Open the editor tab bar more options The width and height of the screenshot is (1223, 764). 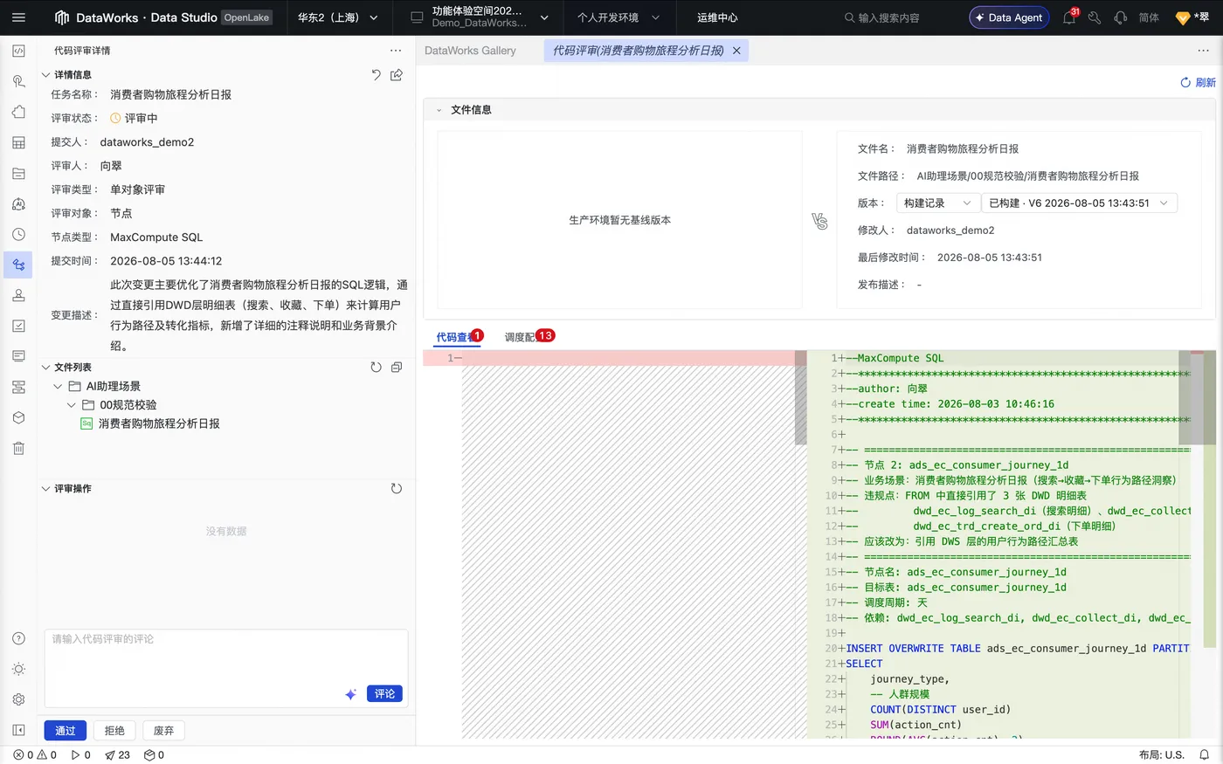(1203, 51)
